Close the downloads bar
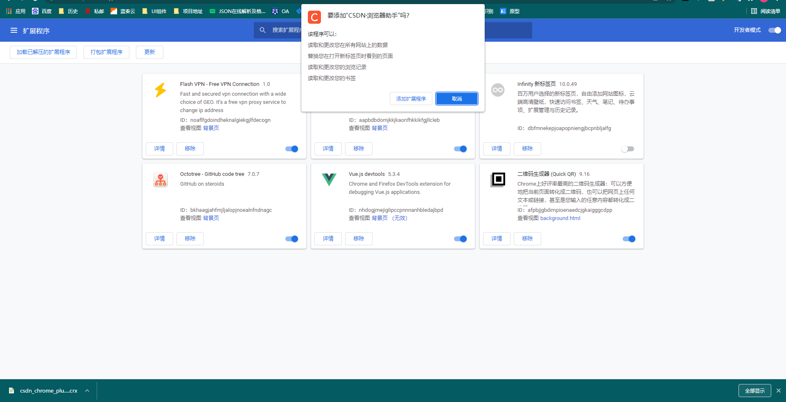The image size is (786, 402). (x=779, y=391)
